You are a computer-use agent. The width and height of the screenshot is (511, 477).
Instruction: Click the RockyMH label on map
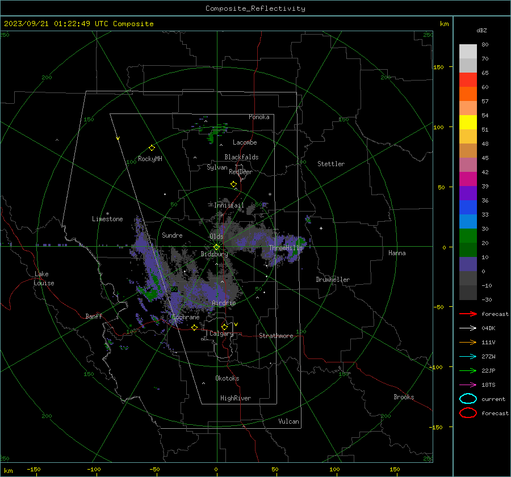coord(150,159)
